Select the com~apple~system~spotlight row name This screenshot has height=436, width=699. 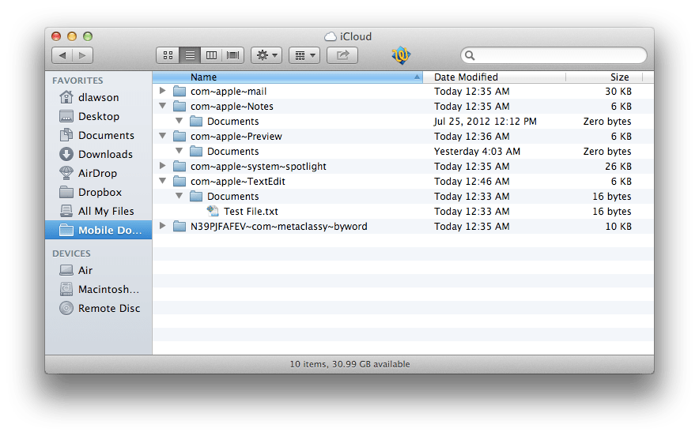click(x=258, y=166)
